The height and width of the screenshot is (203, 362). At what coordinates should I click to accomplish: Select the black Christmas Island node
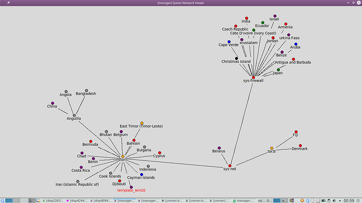[x=237, y=58]
